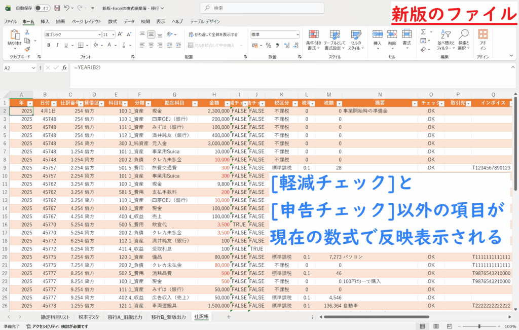This screenshot has width=519, height=330.
Task: Click the cut scissors icon
Action: (27, 31)
